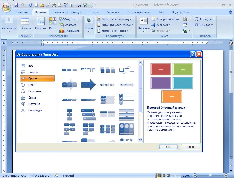Open the Главная tab
Viewport: 234px width, 178px height.
click(x=22, y=12)
